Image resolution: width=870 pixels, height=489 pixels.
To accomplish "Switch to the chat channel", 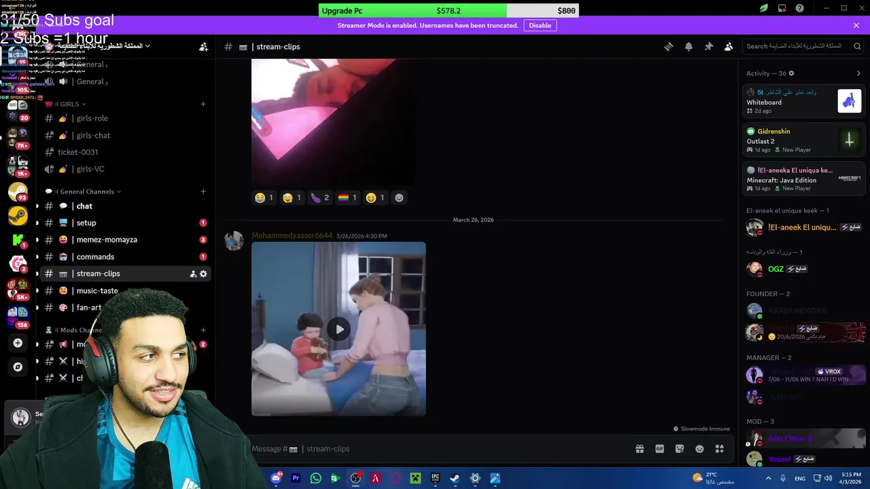I will click(x=126, y=206).
